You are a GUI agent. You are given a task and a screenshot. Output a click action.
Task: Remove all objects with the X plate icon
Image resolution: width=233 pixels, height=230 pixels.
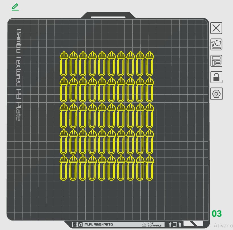pyautogui.click(x=216, y=28)
